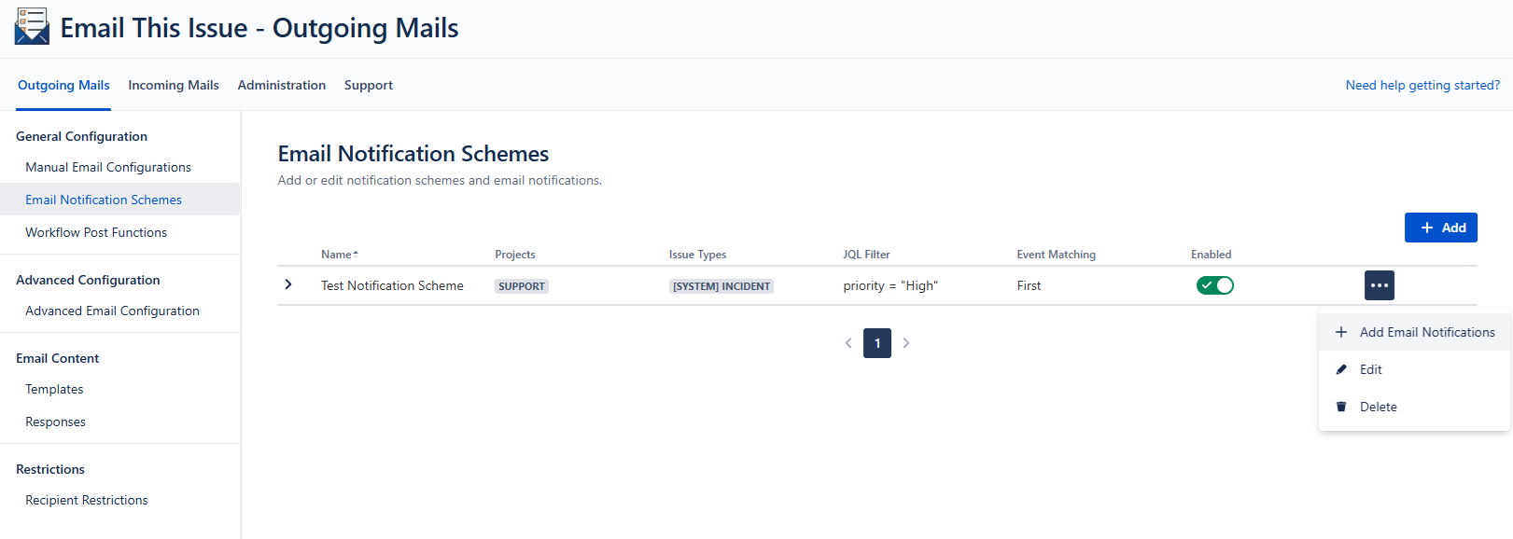Expand the Test Notification Scheme row
Screen dimensions: 1513x539
pyautogui.click(x=288, y=284)
